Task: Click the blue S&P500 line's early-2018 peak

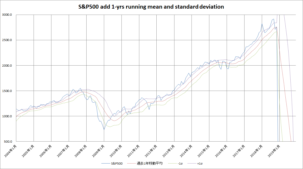Action: coord(262,24)
